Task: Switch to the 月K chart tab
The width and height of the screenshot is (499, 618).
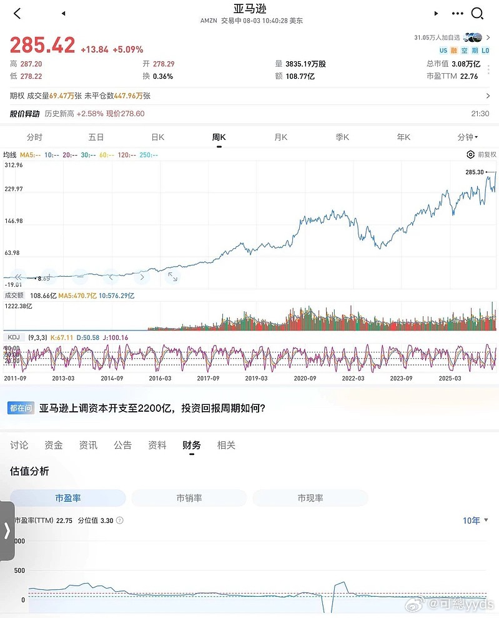Action: 281,137
